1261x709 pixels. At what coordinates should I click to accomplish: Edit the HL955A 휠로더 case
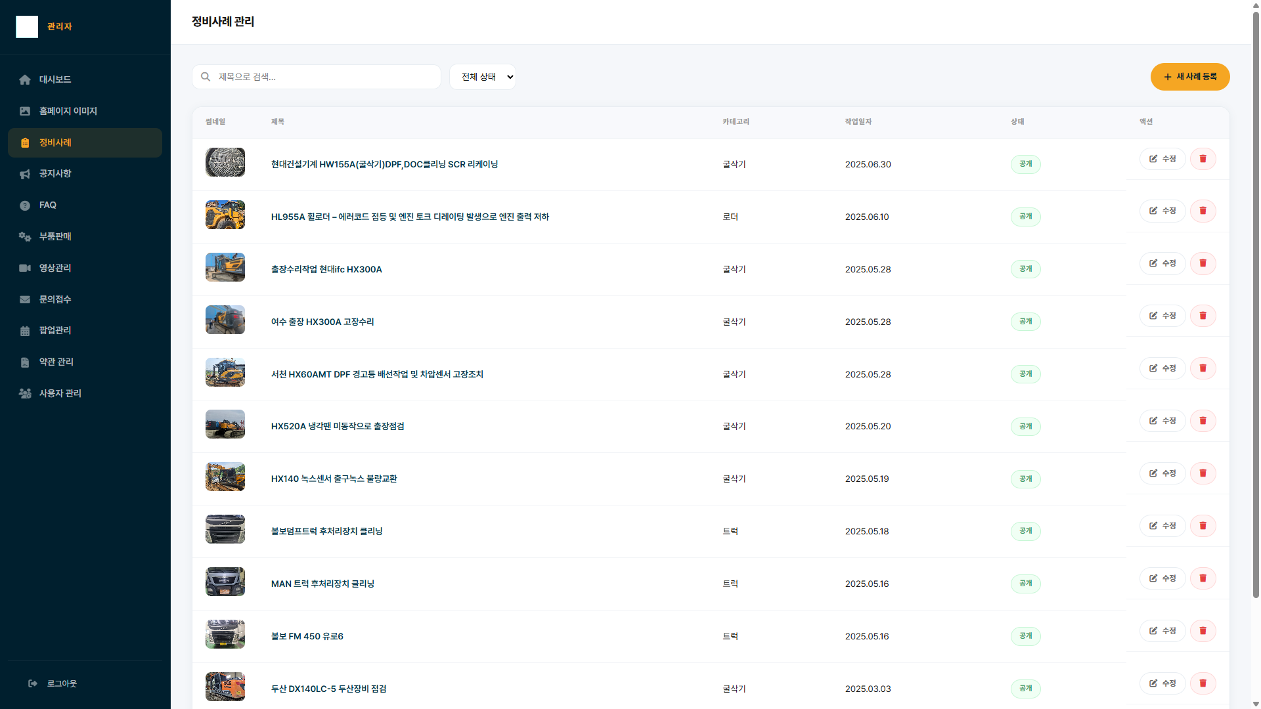click(x=1162, y=211)
